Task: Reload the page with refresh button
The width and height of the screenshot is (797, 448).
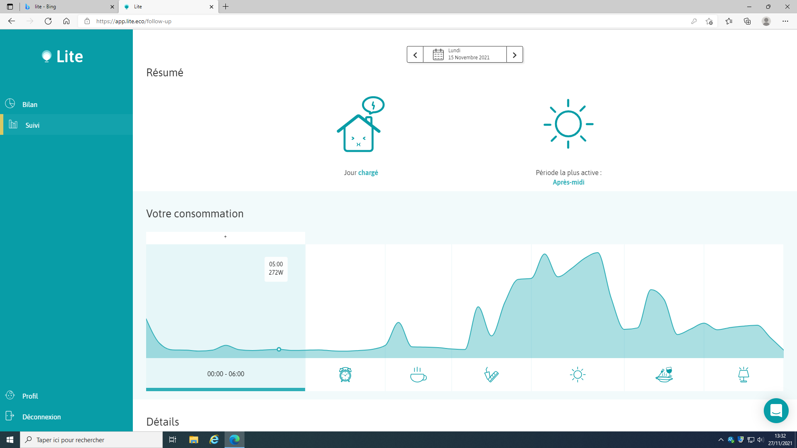Action: tap(48, 21)
